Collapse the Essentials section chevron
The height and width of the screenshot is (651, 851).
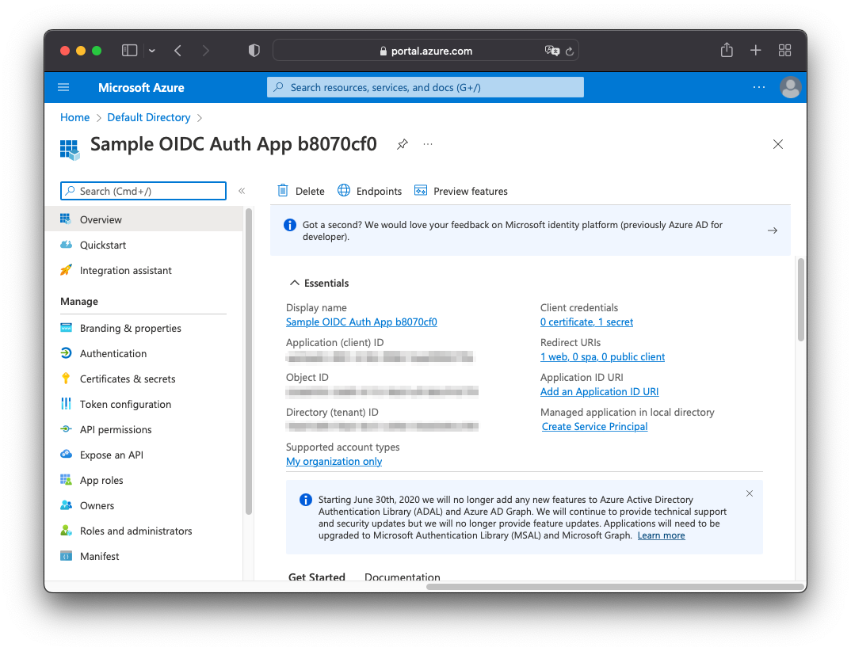coord(294,283)
